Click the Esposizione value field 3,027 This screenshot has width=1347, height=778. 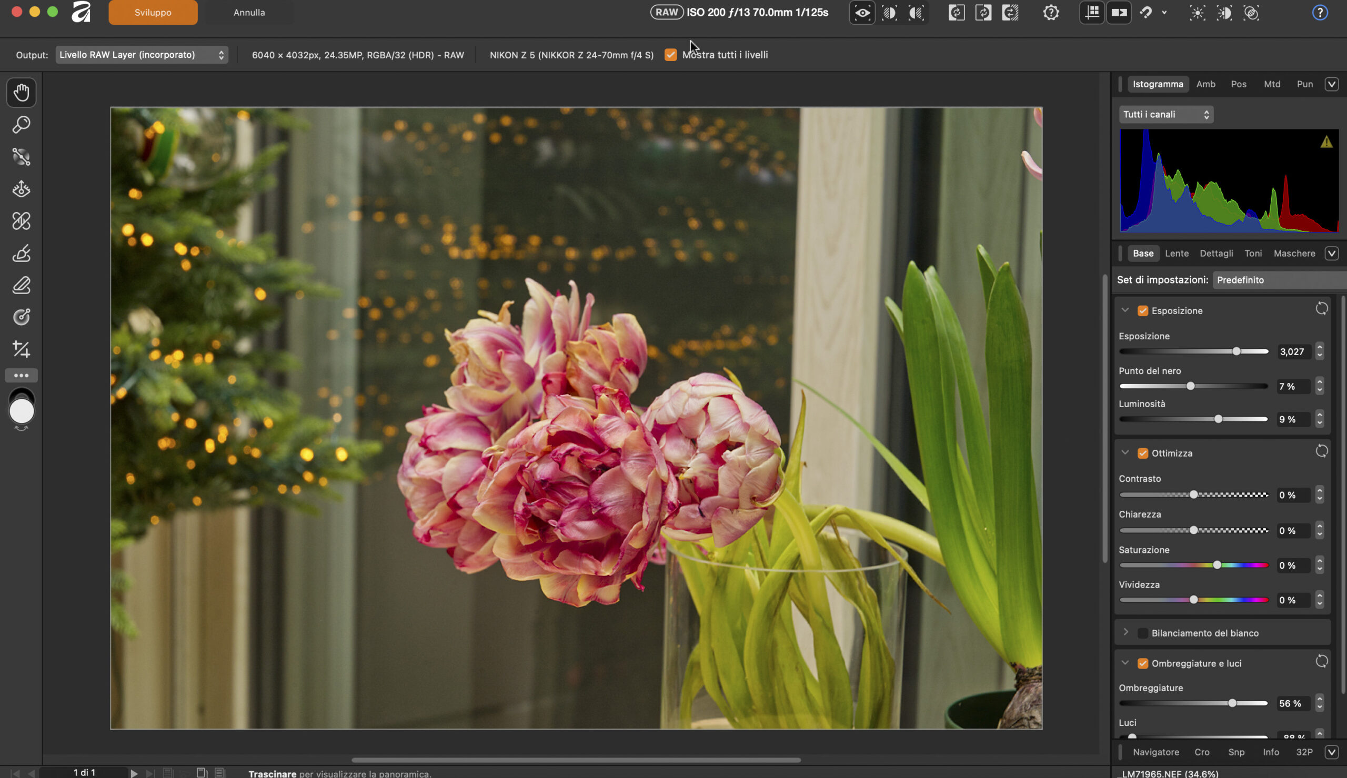pyautogui.click(x=1292, y=351)
